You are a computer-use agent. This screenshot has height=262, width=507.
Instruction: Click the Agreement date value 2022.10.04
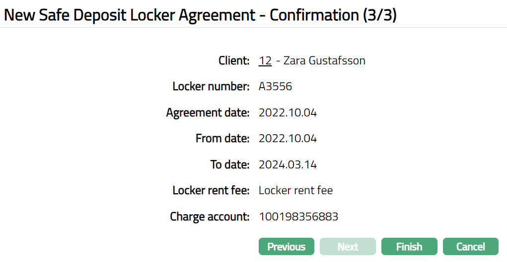point(288,113)
